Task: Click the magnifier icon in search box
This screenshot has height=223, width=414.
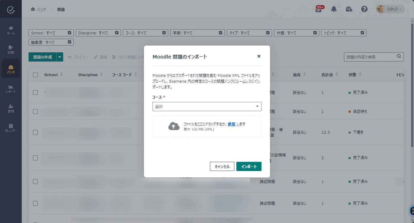Action: [399, 57]
